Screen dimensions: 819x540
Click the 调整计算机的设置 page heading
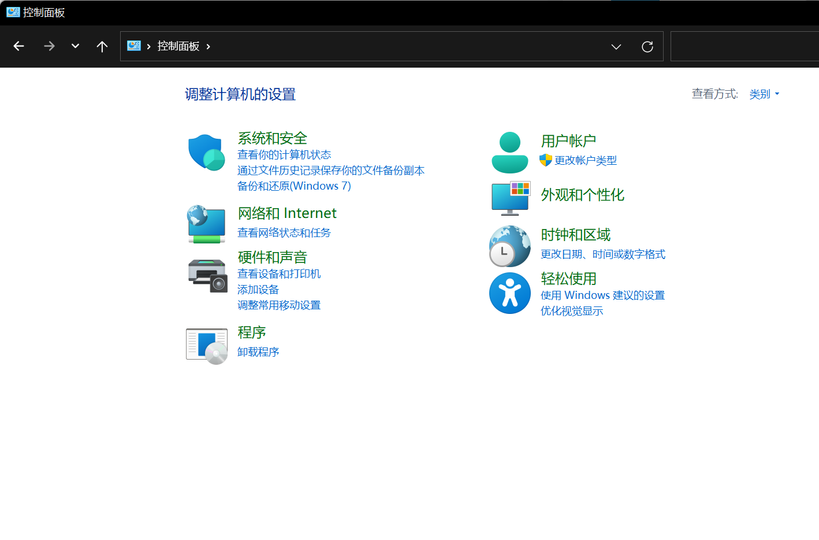(240, 94)
